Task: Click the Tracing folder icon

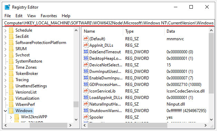Action: point(11,80)
